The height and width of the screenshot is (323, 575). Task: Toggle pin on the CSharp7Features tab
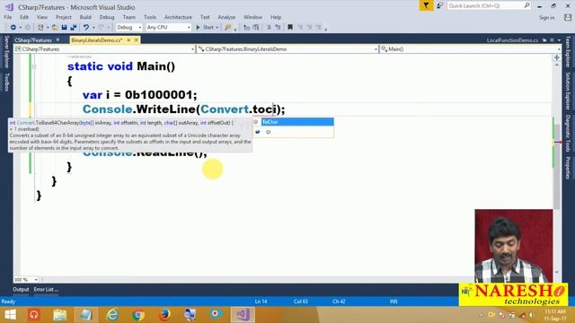[x=57, y=39]
